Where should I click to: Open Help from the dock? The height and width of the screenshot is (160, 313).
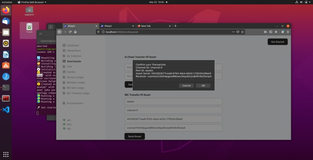click(x=6, y=76)
